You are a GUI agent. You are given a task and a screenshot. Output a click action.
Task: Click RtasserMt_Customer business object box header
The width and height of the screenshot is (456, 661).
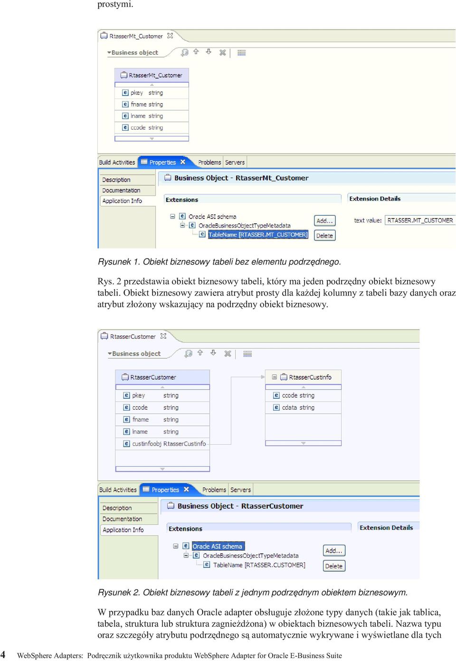(152, 75)
